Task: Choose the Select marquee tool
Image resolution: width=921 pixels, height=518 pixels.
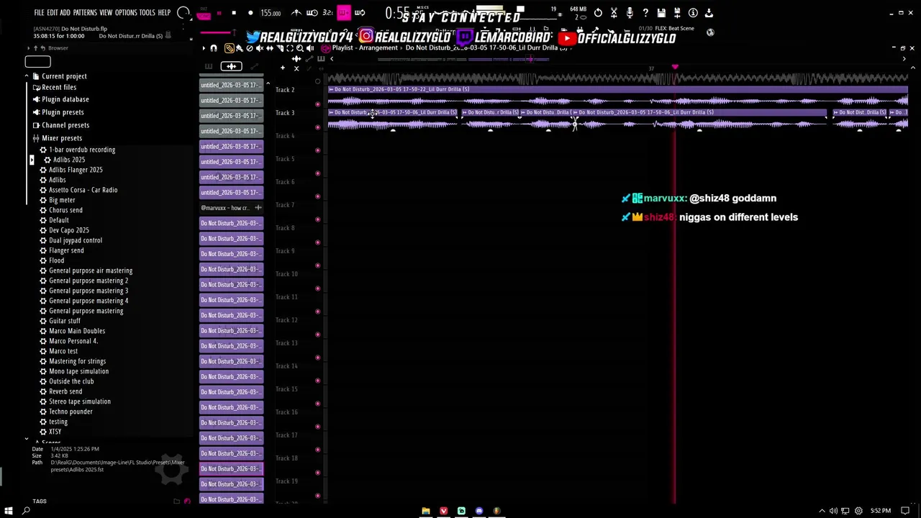Action: click(290, 48)
